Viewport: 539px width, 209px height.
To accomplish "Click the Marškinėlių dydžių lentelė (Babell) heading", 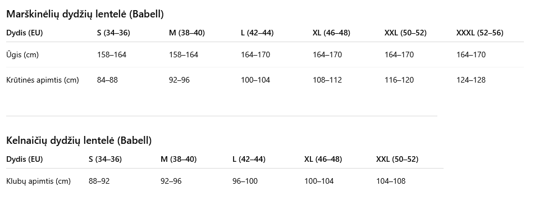I will point(85,14).
